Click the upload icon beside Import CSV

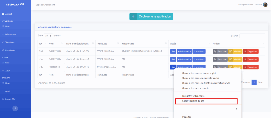3,99
